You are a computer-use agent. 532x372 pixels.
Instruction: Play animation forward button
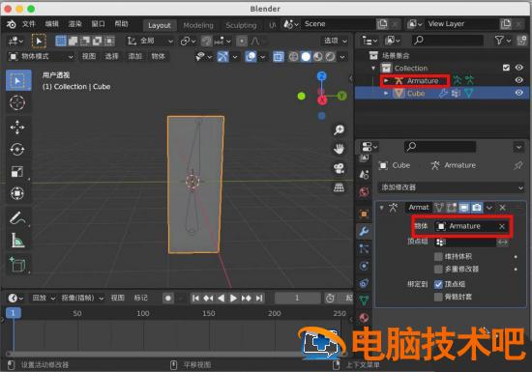click(x=233, y=298)
